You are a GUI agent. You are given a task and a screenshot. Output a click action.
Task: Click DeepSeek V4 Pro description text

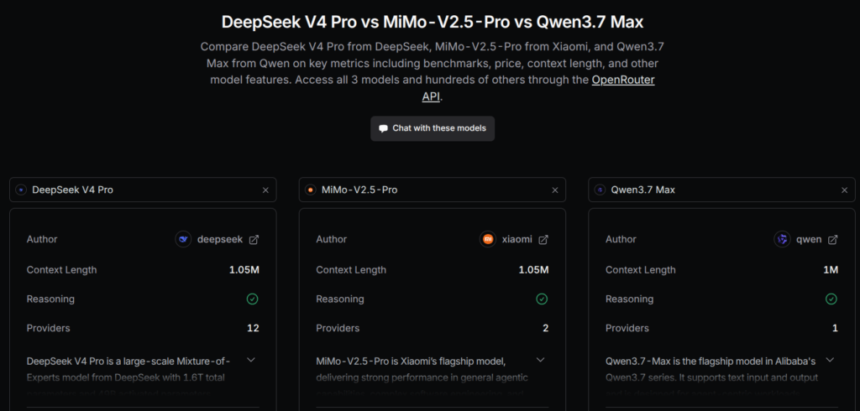tap(128, 377)
